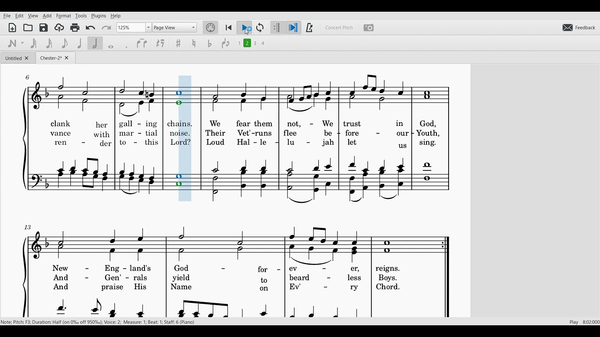Select 64th note duration
The width and height of the screenshot is (600, 337).
pyautogui.click(x=34, y=44)
